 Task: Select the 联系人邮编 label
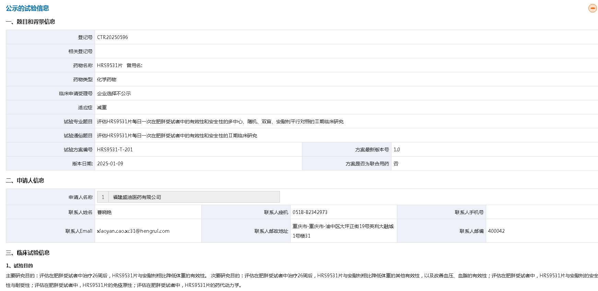pos(472,231)
